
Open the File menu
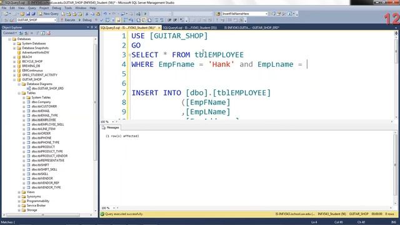4,8
